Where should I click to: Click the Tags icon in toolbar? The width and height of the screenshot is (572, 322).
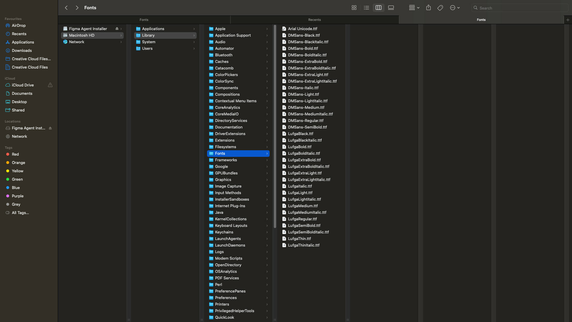(x=440, y=8)
